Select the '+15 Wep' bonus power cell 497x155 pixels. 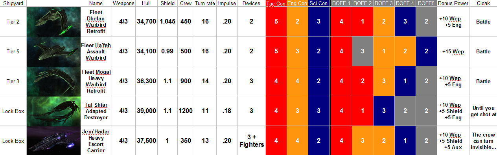point(453,51)
